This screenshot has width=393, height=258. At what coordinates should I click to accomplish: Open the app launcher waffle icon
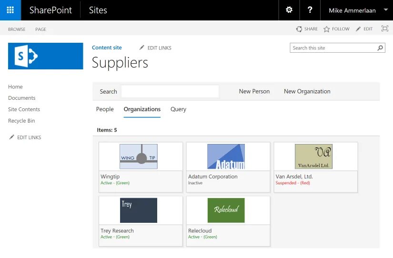pos(10,10)
